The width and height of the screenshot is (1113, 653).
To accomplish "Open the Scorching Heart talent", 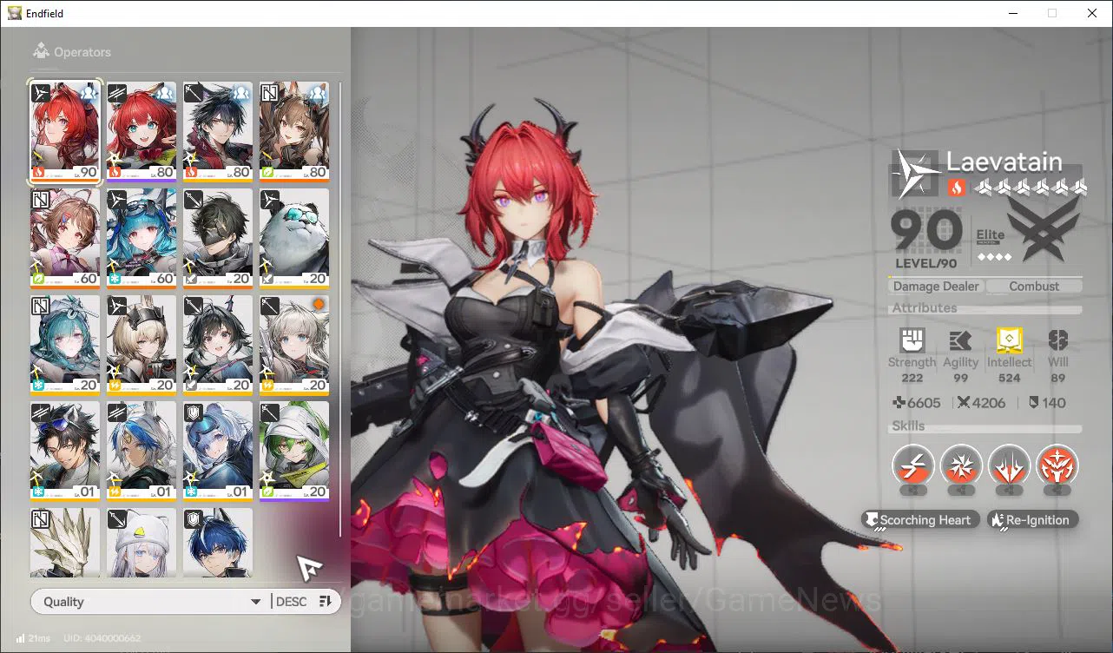I will pos(920,520).
